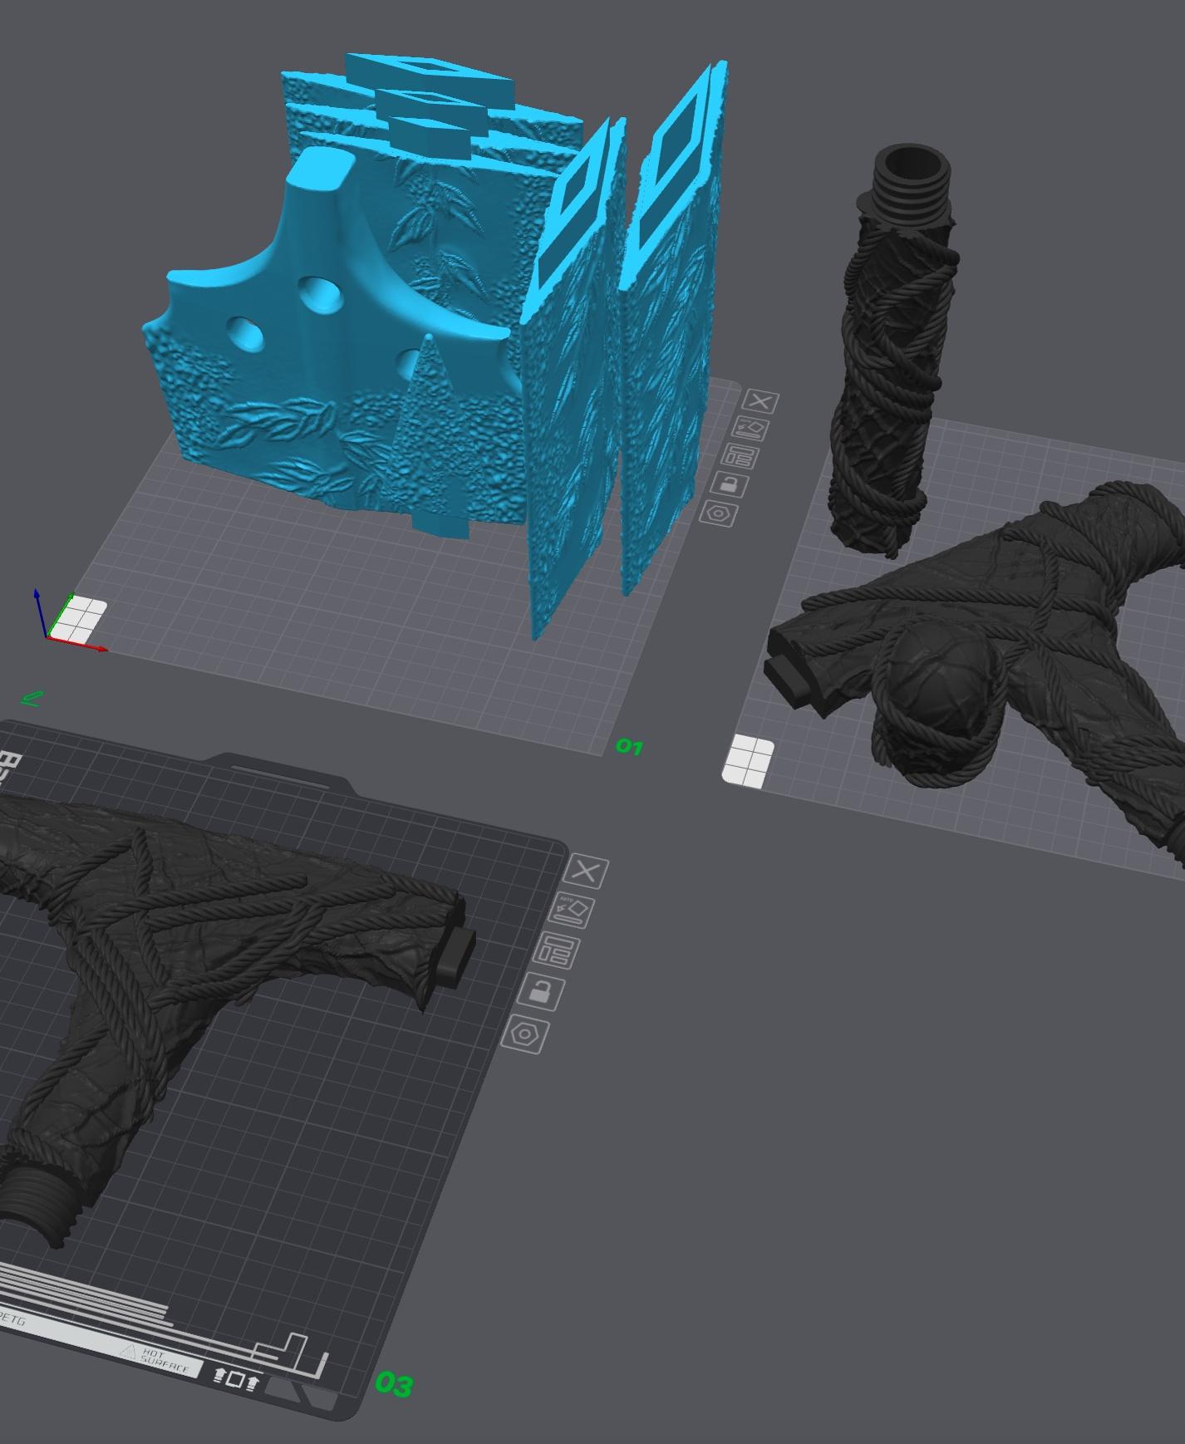Auto-orient objects on plate 03

coord(573,911)
